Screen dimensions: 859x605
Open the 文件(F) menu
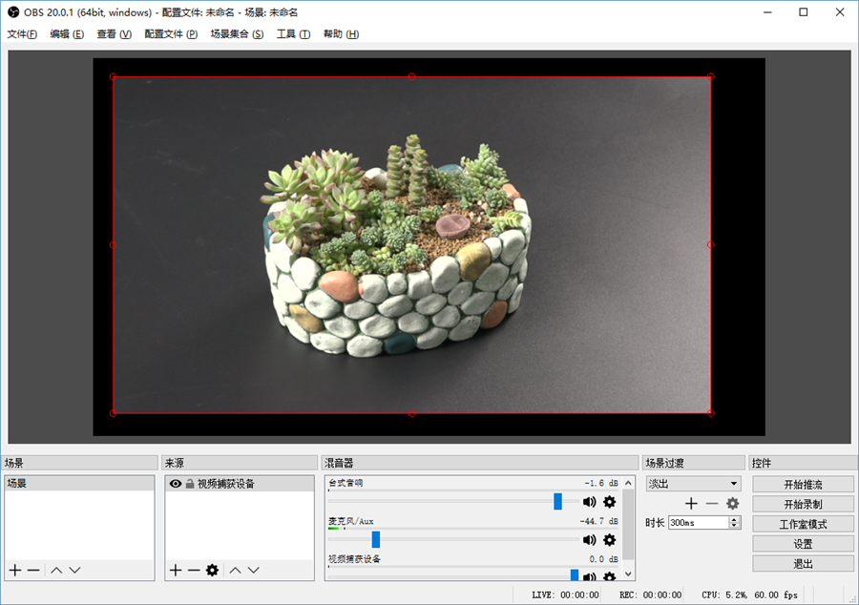point(22,34)
